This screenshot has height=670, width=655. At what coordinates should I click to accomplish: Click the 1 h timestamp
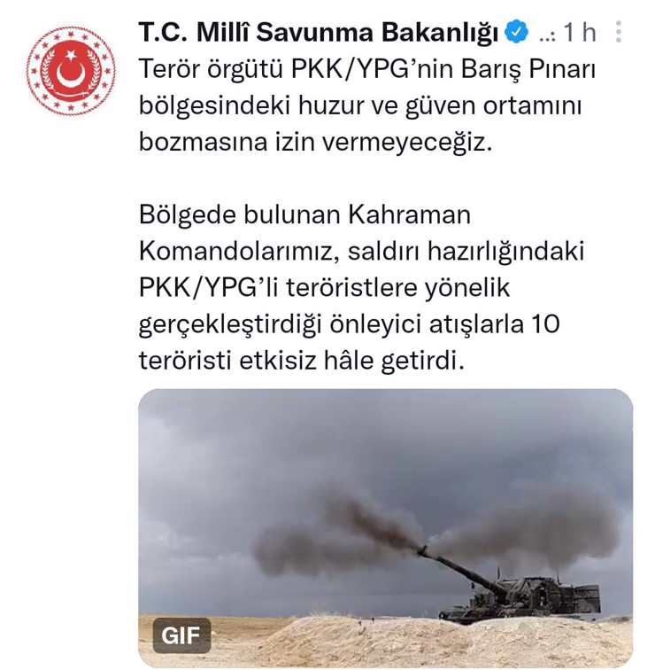click(x=580, y=32)
